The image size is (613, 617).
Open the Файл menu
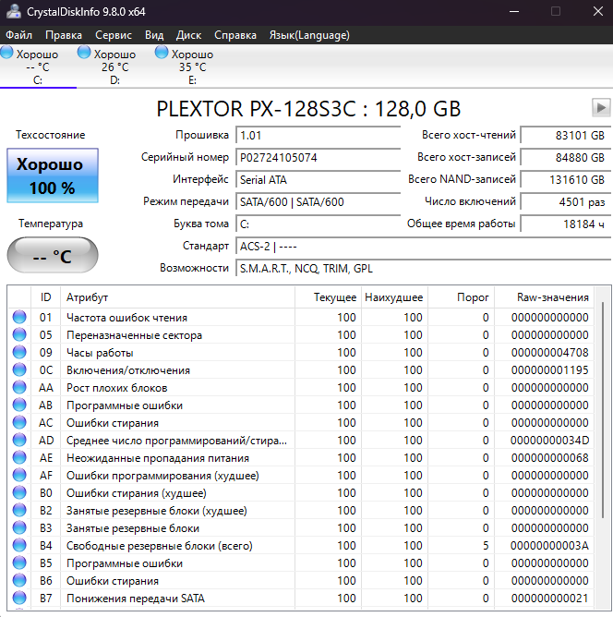pos(18,35)
